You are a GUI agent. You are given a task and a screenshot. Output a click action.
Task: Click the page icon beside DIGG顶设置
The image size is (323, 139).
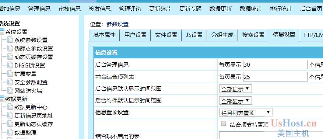(x=10, y=65)
